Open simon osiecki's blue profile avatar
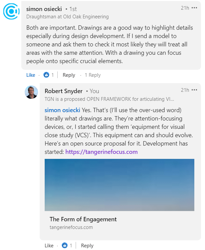The width and height of the screenshot is (205, 250). pyautogui.click(x=11, y=12)
